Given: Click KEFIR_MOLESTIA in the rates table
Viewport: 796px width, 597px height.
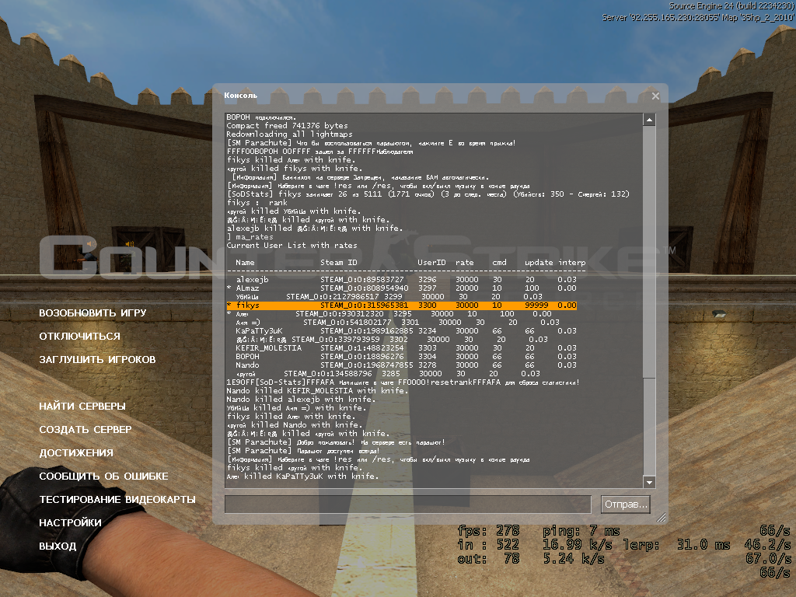Looking at the screenshot, I should click(x=268, y=347).
